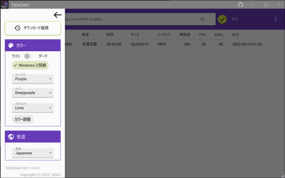The height and width of the screenshot is (178, 285).
Task: Click the コーデック column header
Action: click(164, 35)
